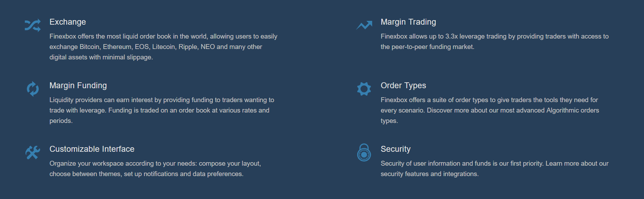Click the Margin Funding circular arrows icon
This screenshot has width=644, height=199.
(33, 89)
